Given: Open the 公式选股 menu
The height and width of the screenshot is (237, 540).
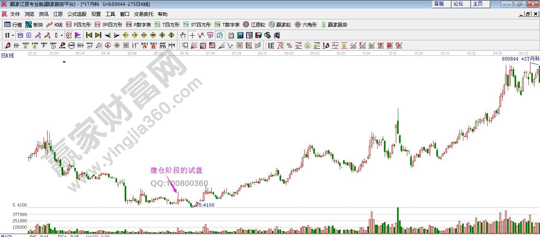Looking at the screenshot, I should click(77, 14).
